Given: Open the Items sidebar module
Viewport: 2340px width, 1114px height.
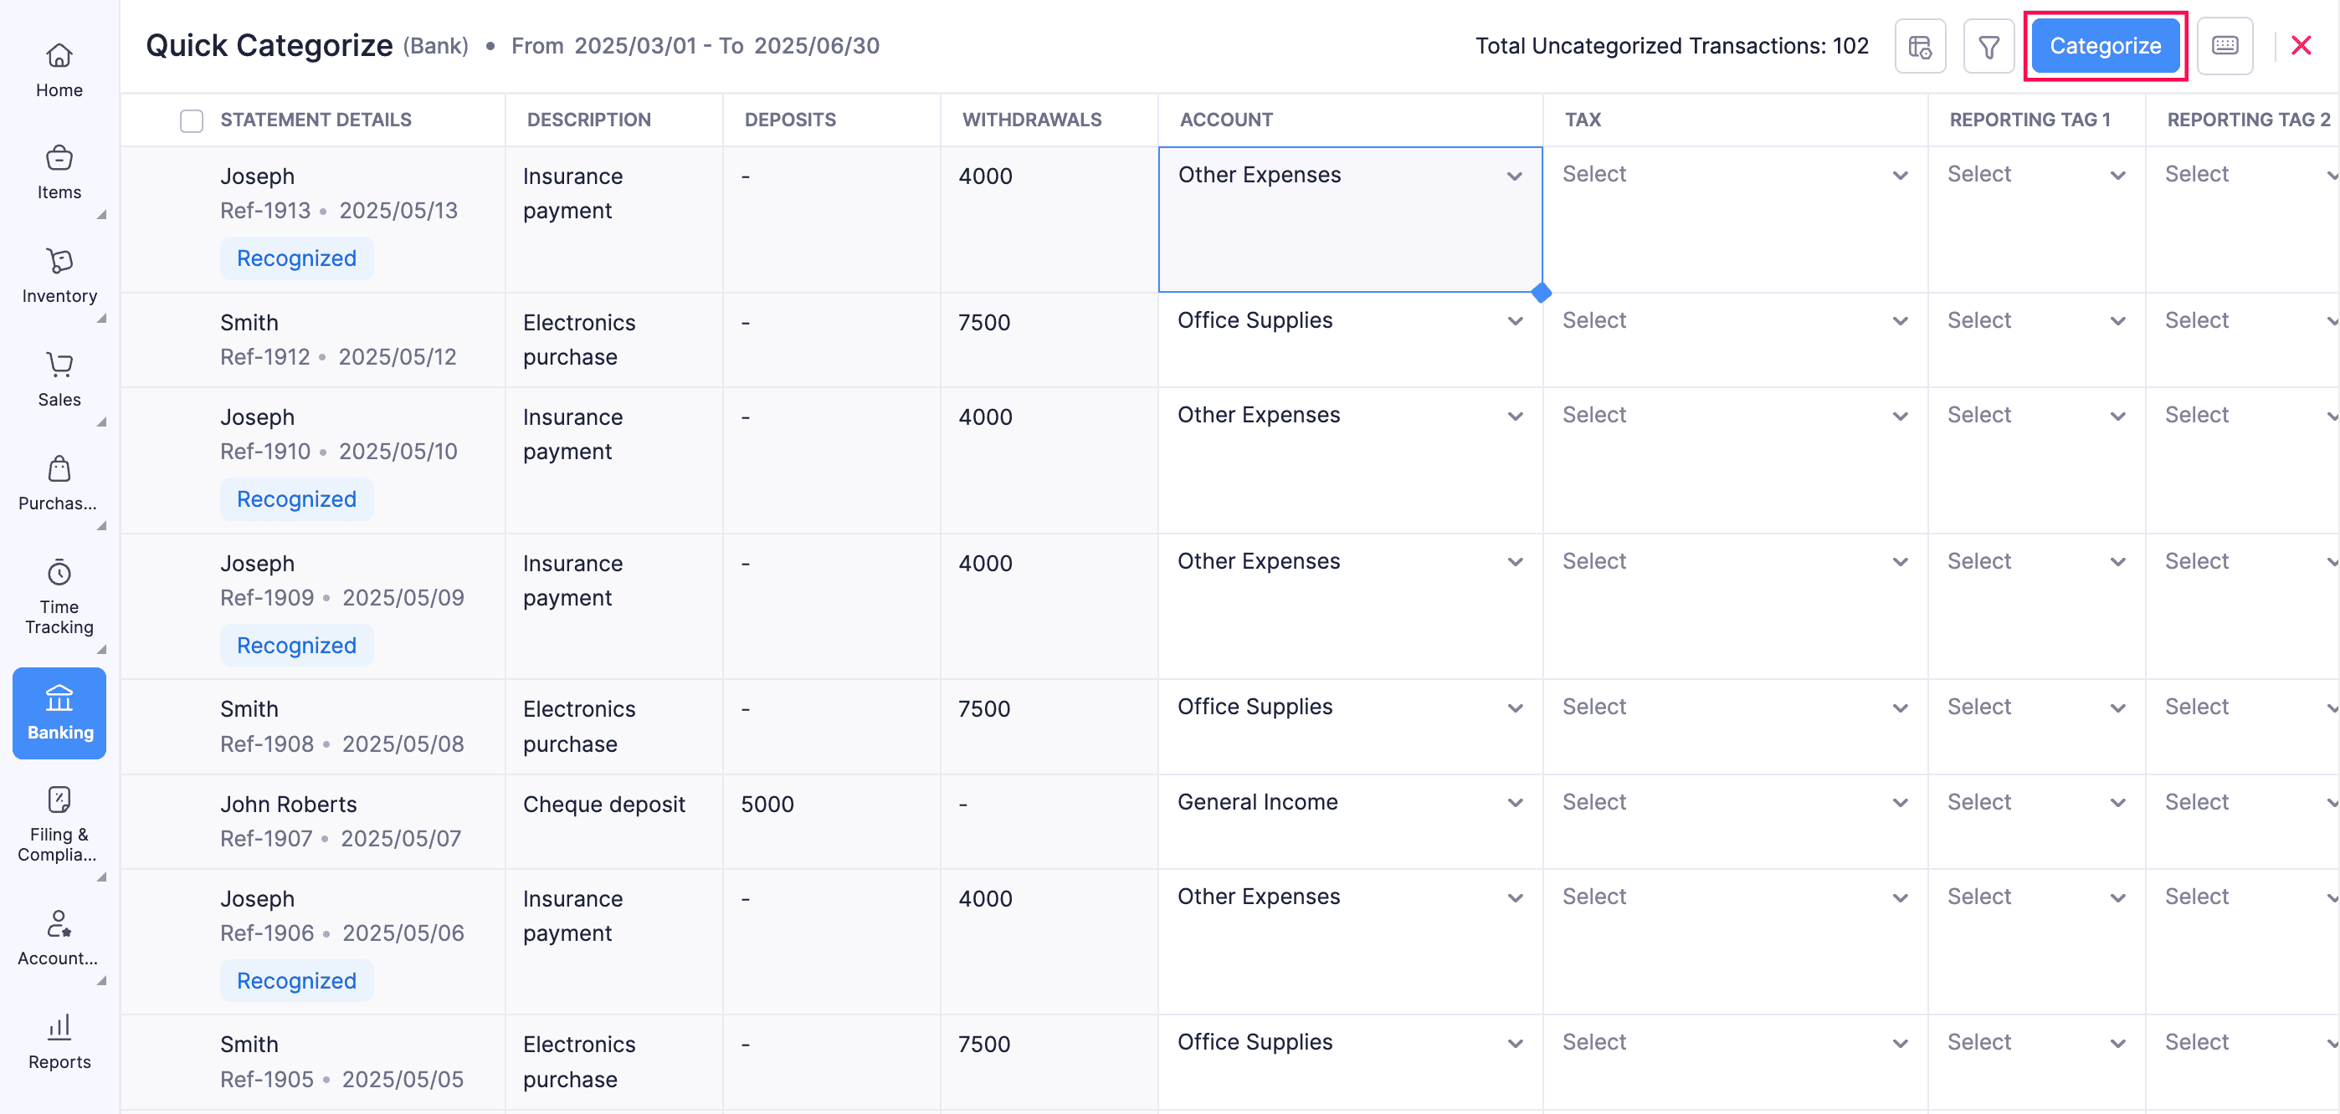Looking at the screenshot, I should coord(59,172).
